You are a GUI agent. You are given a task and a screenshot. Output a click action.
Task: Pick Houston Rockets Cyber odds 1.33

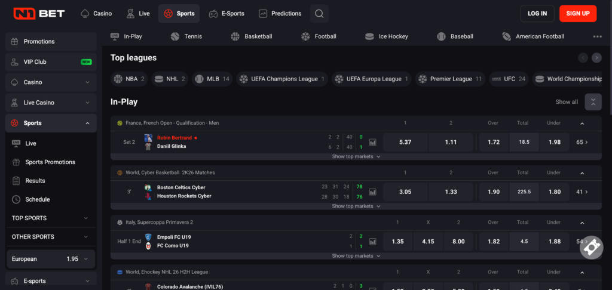451,192
